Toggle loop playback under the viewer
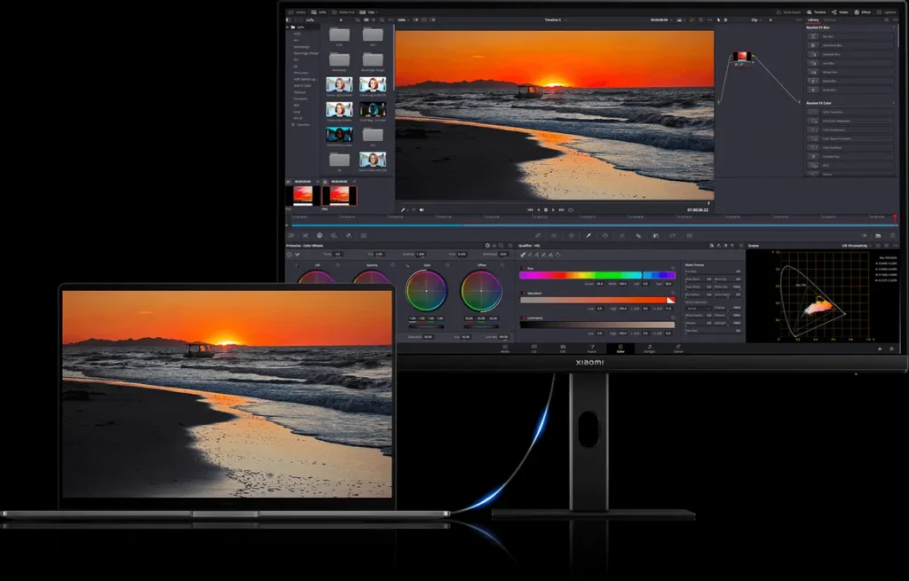 pos(571,209)
